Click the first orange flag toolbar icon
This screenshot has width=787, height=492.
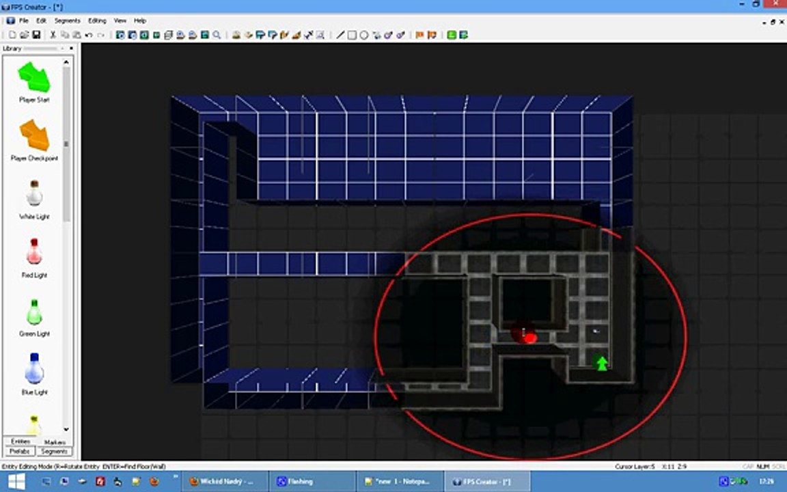419,35
